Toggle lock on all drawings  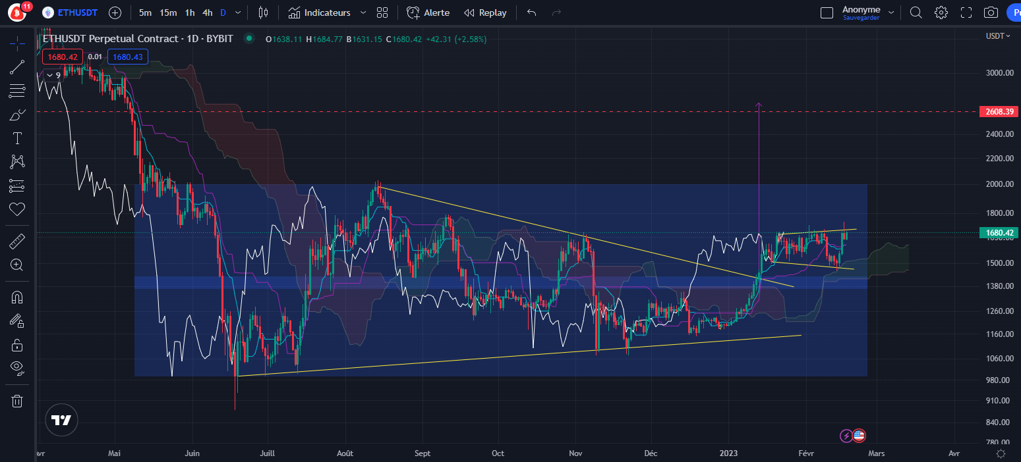click(17, 344)
